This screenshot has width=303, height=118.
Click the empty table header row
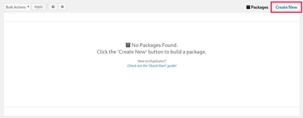pos(151,17)
